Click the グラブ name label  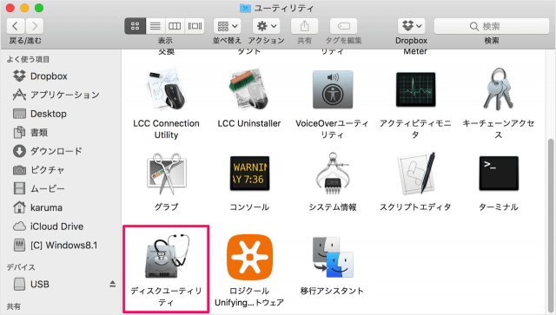[166, 207]
